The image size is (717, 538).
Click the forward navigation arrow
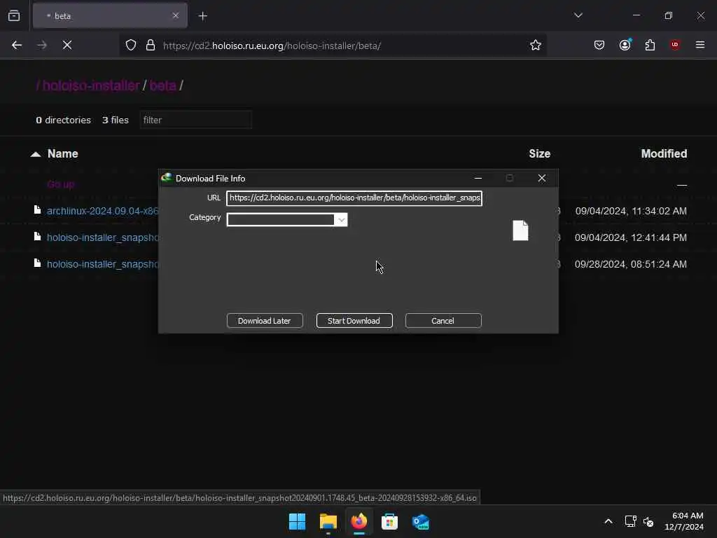pos(42,45)
